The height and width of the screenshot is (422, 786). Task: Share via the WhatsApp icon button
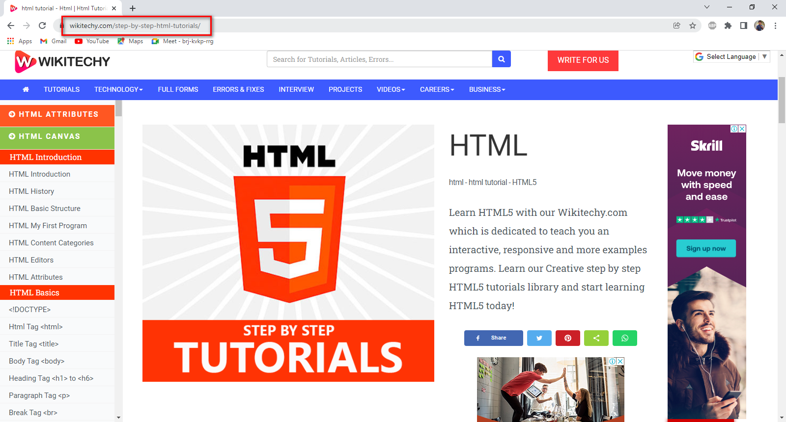coord(624,338)
